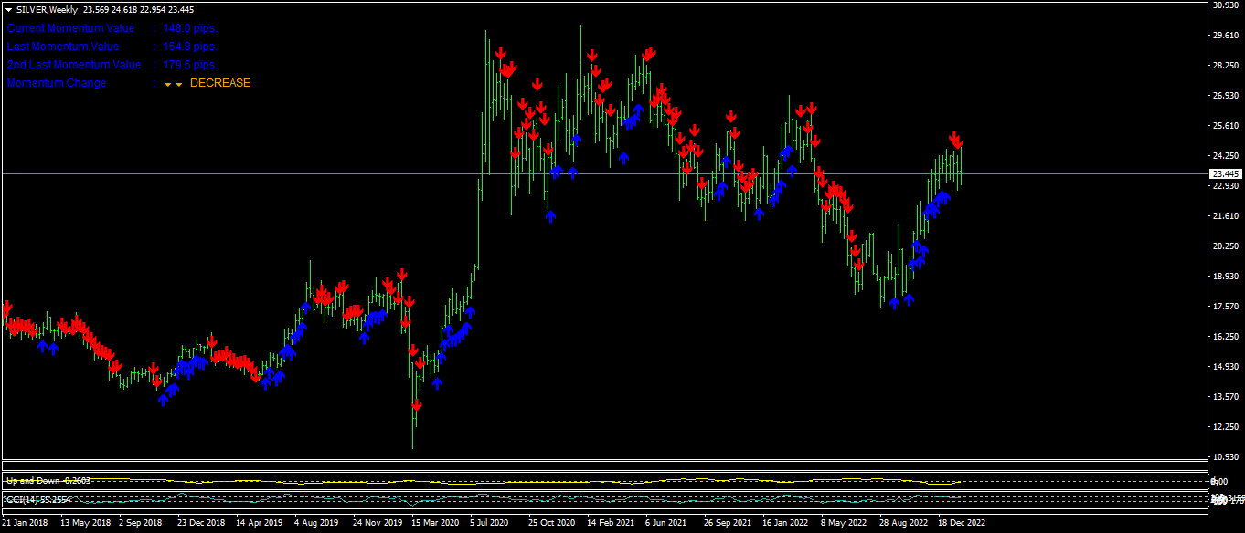The image size is (1245, 533).
Task: Click the orange down arrows beside DECREASE
Action: pos(173,84)
